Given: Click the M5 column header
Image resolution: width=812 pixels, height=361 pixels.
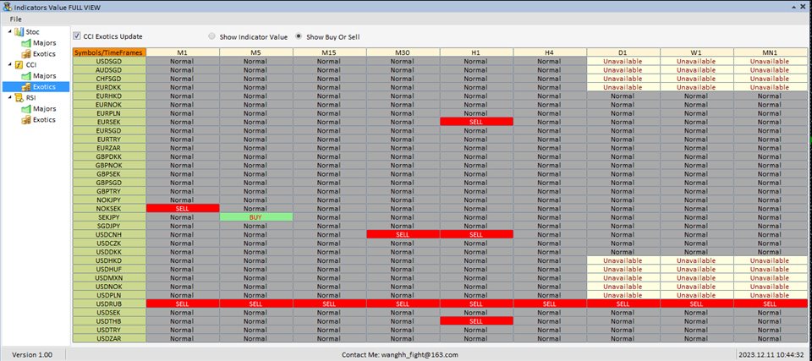Looking at the screenshot, I should [x=255, y=52].
